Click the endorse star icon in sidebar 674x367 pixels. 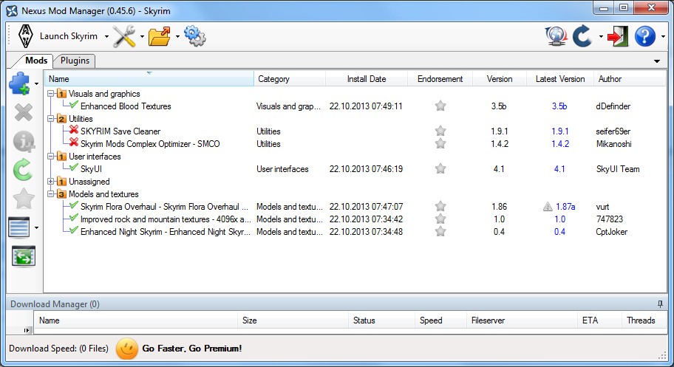pyautogui.click(x=24, y=199)
